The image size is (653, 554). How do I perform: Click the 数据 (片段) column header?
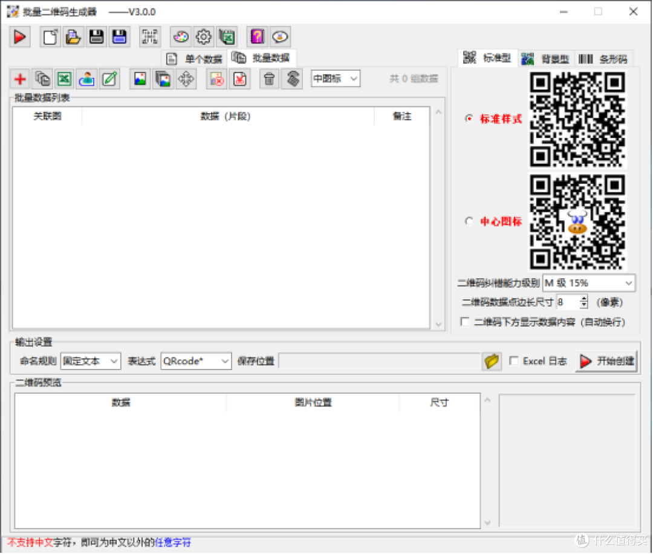click(x=228, y=116)
